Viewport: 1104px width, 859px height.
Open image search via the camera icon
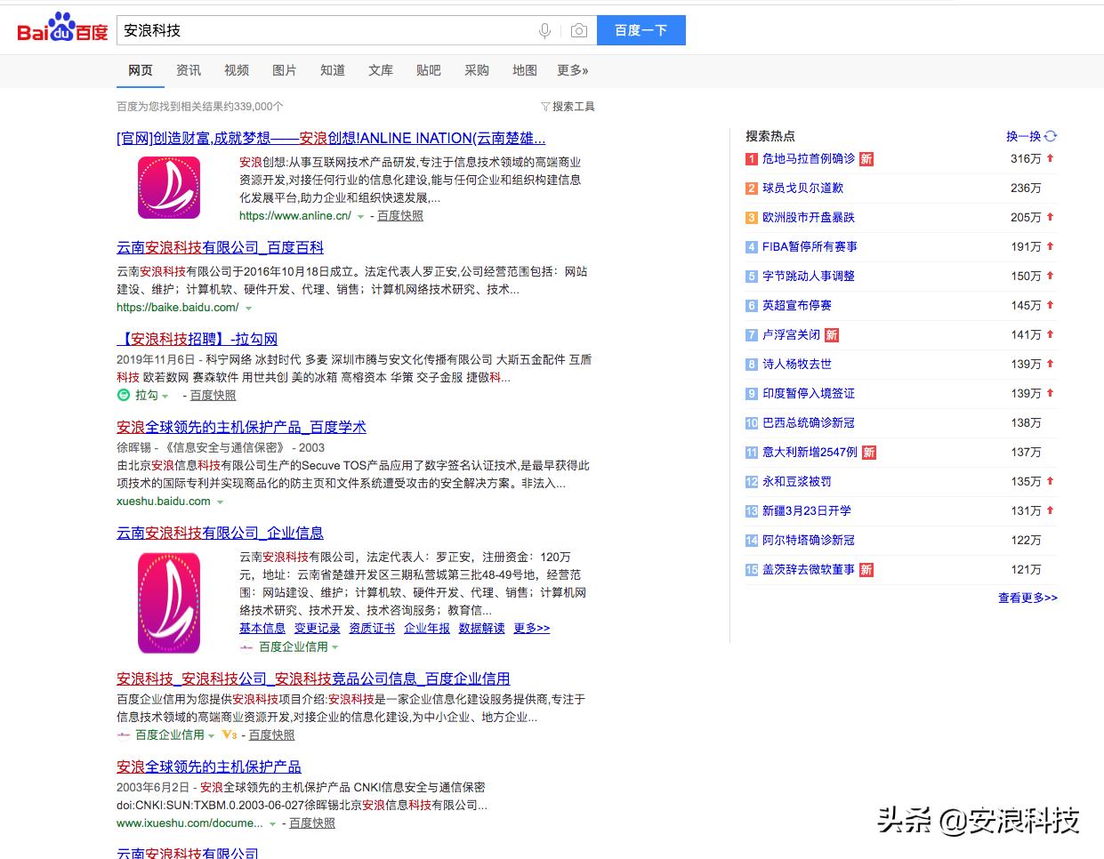[x=579, y=29]
